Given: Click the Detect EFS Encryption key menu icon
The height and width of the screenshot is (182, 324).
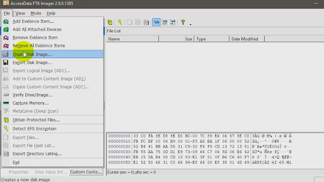Looking at the screenshot, I should 6,129.
